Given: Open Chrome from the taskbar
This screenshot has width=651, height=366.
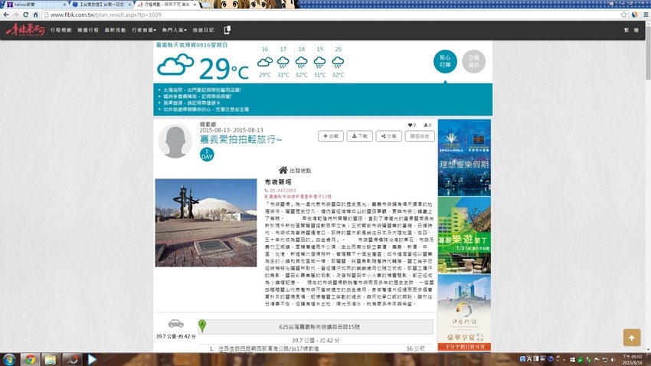Looking at the screenshot, I should (30, 359).
